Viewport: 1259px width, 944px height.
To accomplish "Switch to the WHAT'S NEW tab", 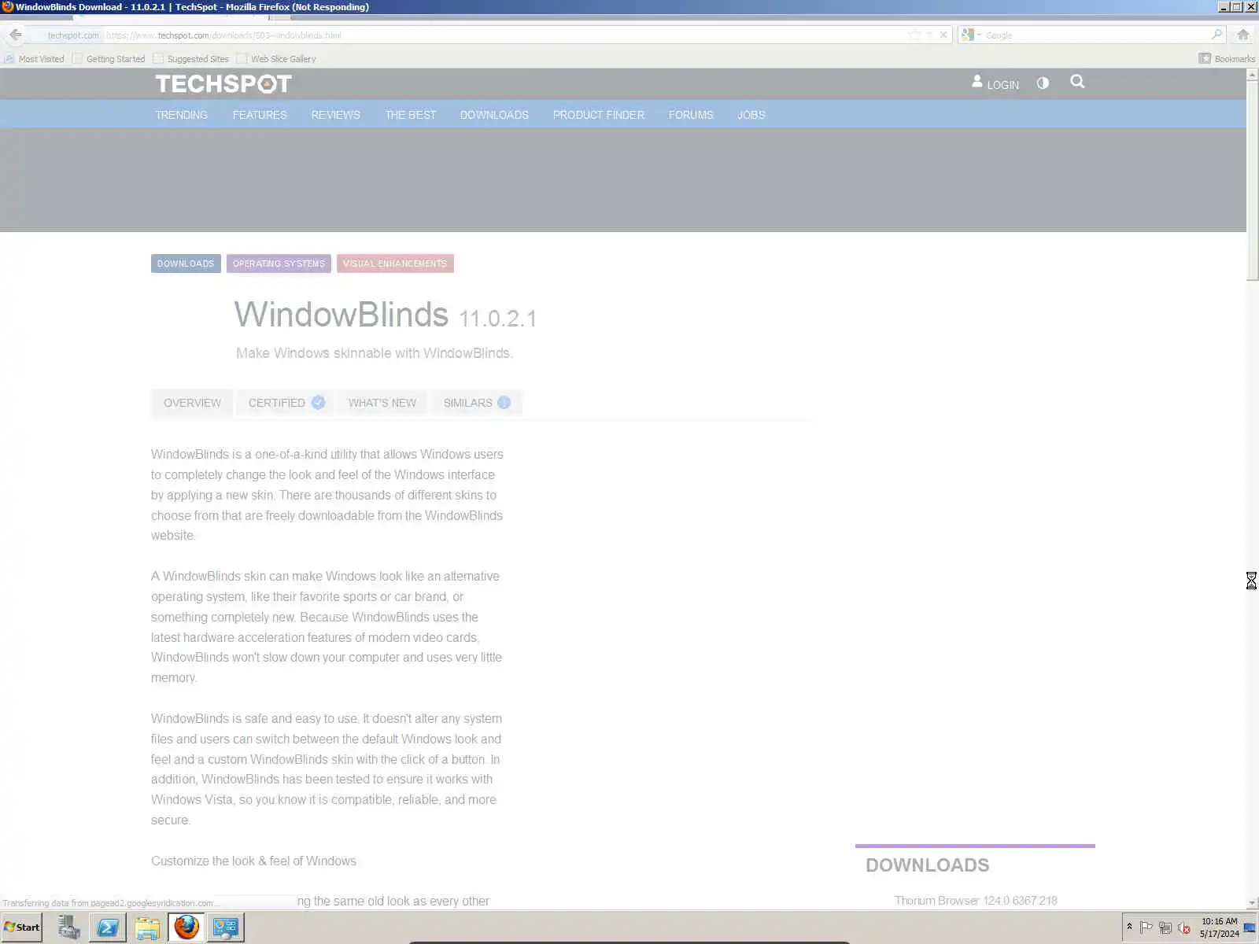I will (x=382, y=403).
